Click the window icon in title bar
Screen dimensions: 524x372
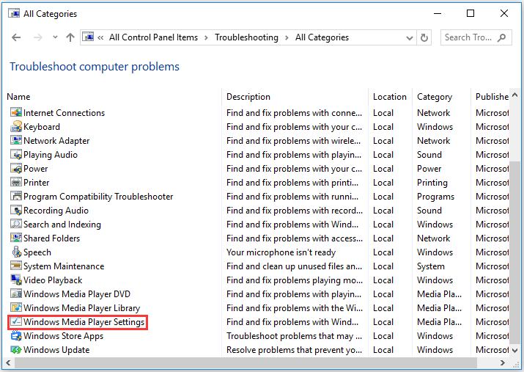pos(14,13)
